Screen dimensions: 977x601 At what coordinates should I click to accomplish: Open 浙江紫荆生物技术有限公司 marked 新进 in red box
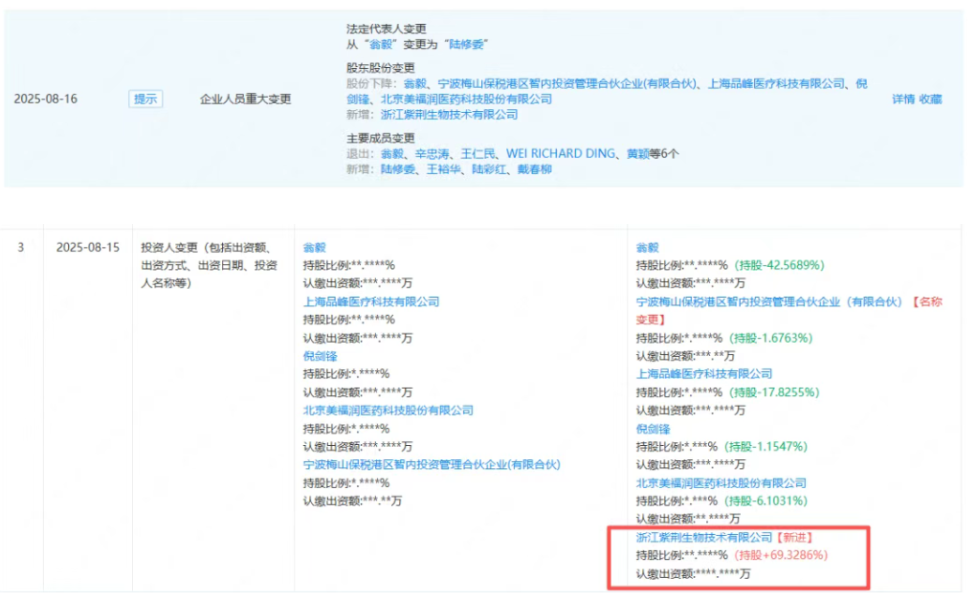[704, 537]
